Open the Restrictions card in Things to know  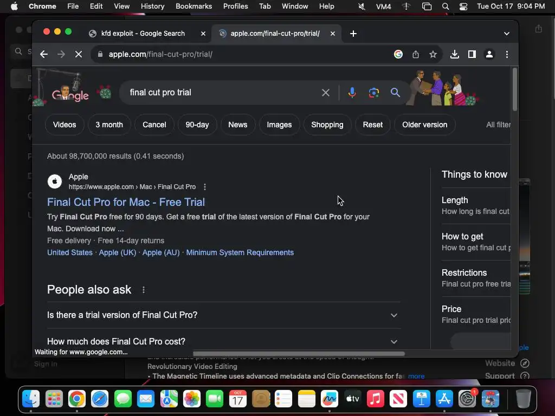click(x=476, y=278)
